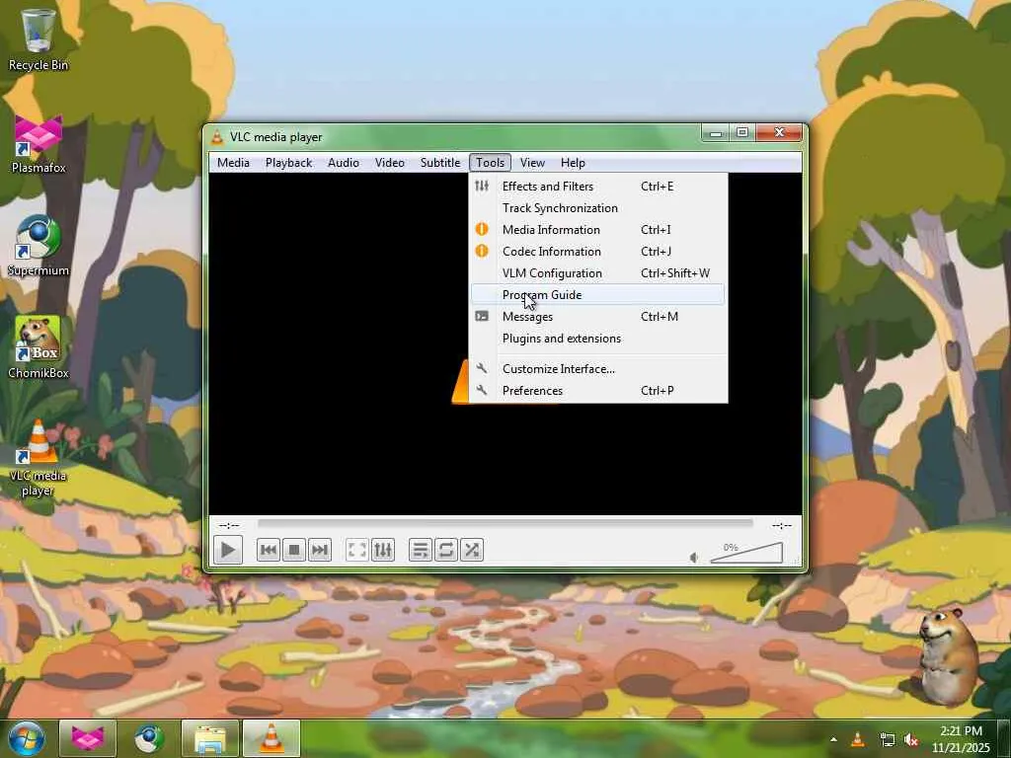Open the Video menu
The height and width of the screenshot is (758, 1011).
pyautogui.click(x=389, y=163)
